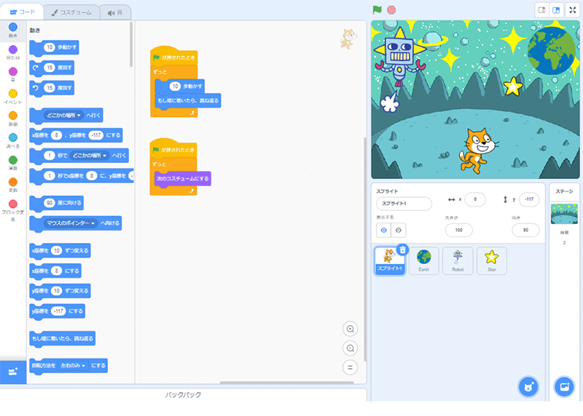Click the choose a sprite button

(x=528, y=386)
